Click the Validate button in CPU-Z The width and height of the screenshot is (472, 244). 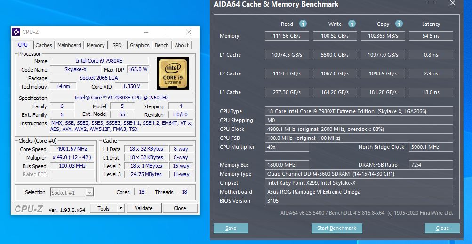pyautogui.click(x=144, y=208)
